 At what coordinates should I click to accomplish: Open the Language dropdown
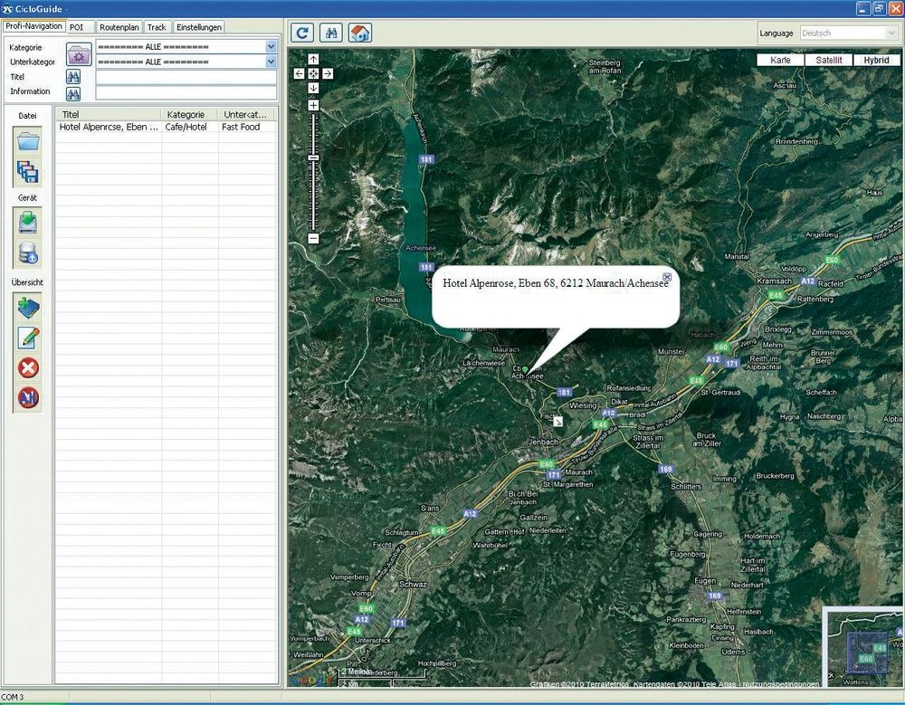(891, 33)
